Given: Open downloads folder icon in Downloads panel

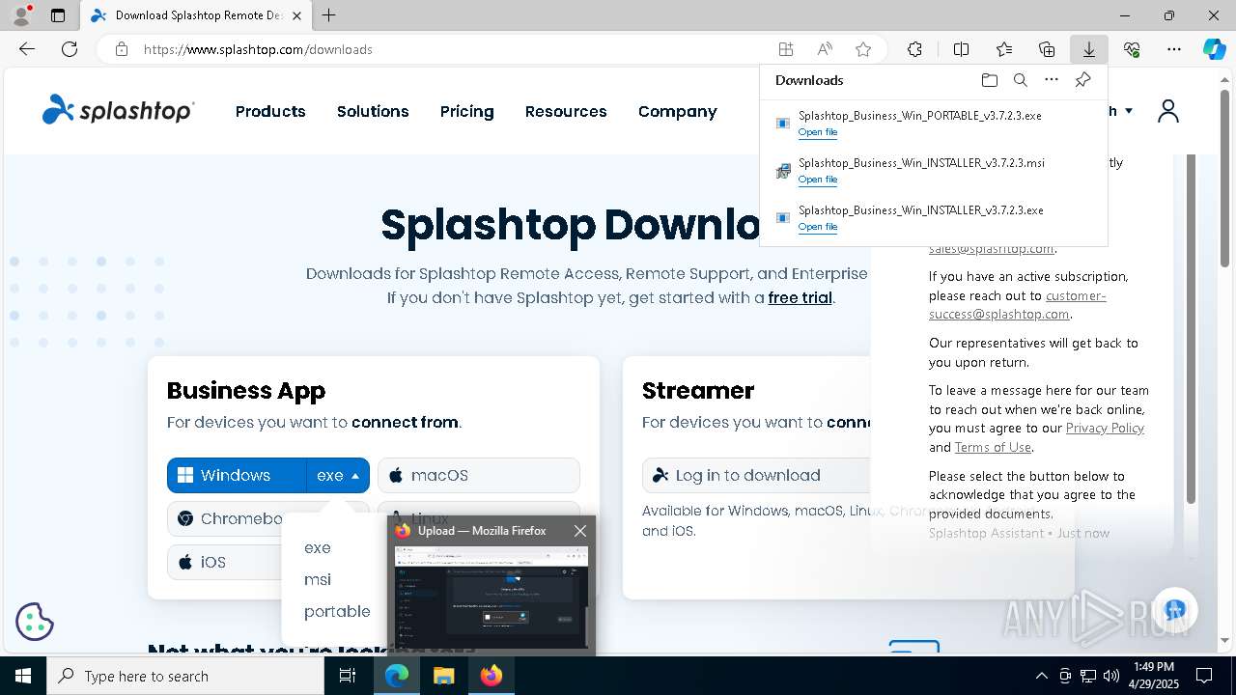Looking at the screenshot, I should [x=989, y=80].
